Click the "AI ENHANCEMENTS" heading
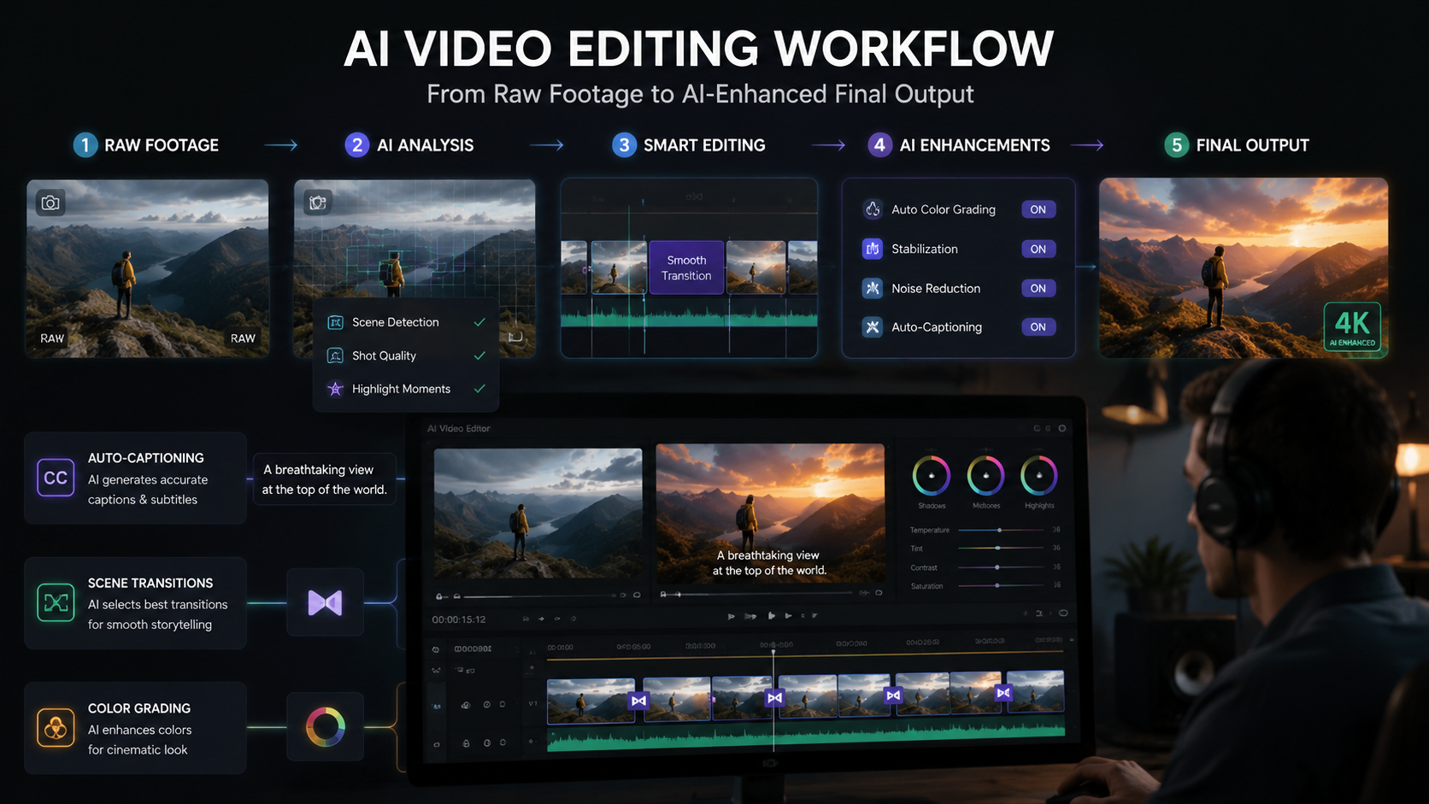 coord(974,145)
